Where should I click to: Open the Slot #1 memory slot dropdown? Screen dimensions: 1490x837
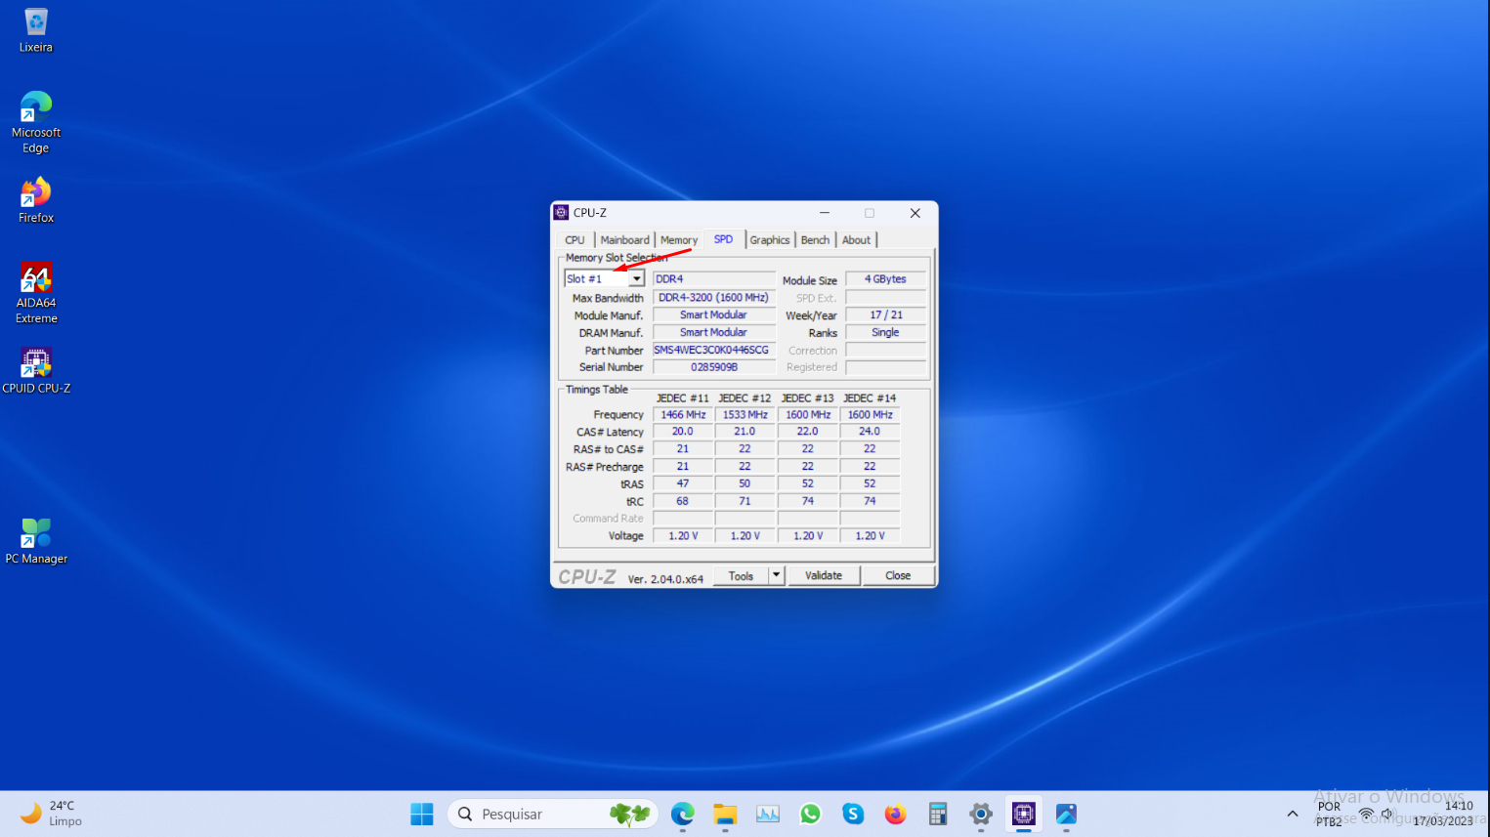click(605, 278)
